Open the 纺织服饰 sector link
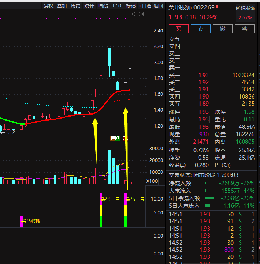 coord(245,8)
